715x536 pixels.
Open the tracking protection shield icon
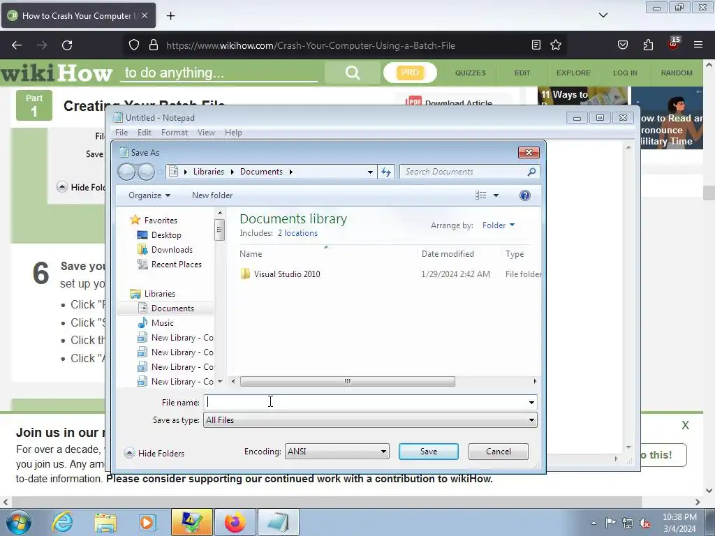pyautogui.click(x=133, y=45)
